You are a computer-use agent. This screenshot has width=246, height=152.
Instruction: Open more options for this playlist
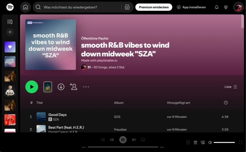pos(86,87)
